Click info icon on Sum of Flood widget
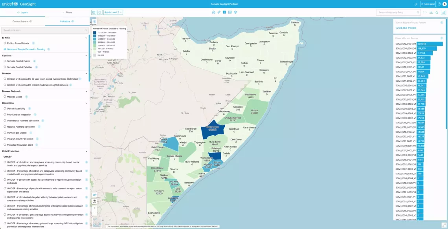The width and height of the screenshot is (448, 229). coord(442,22)
